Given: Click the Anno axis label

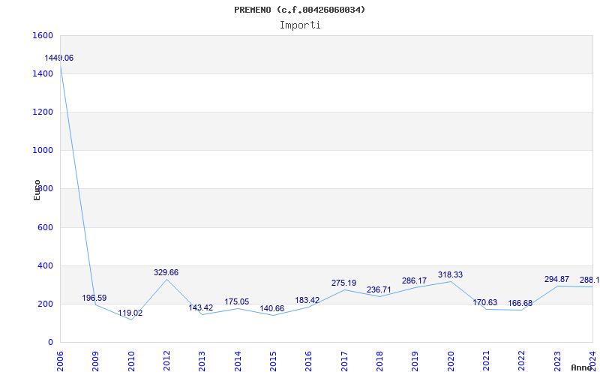Looking at the screenshot, I should click(582, 367).
